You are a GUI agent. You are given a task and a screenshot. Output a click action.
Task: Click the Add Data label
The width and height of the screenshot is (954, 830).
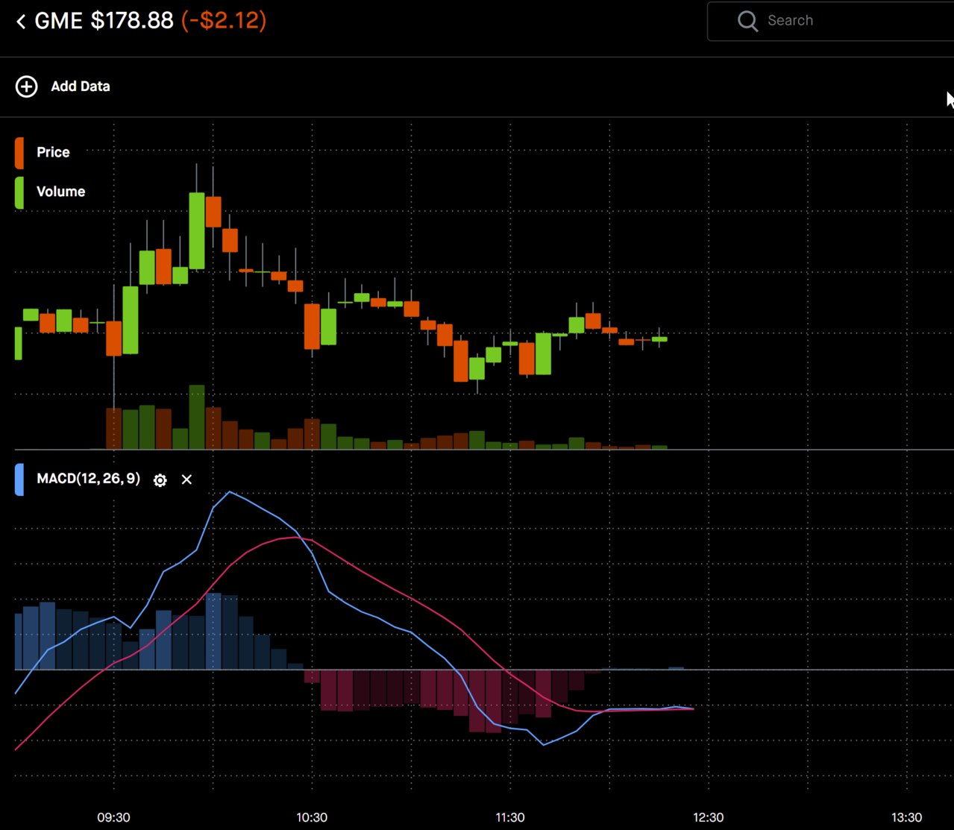pos(81,87)
